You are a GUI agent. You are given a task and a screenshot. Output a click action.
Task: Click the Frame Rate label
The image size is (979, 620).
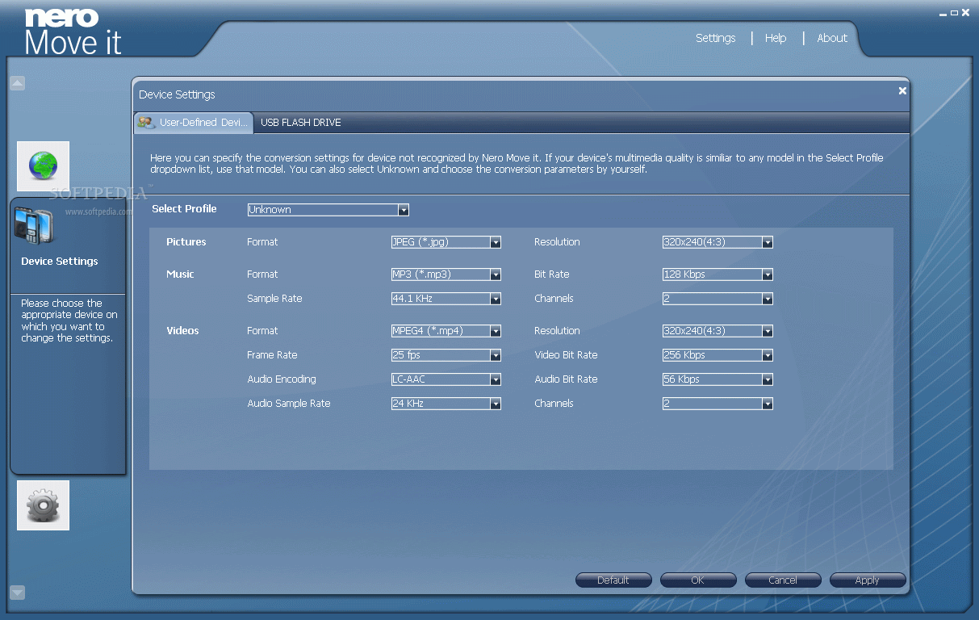pos(272,355)
